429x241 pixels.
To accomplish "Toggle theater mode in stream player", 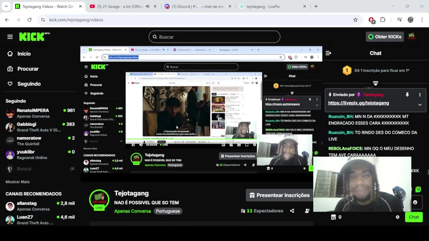I will pos(239,145).
